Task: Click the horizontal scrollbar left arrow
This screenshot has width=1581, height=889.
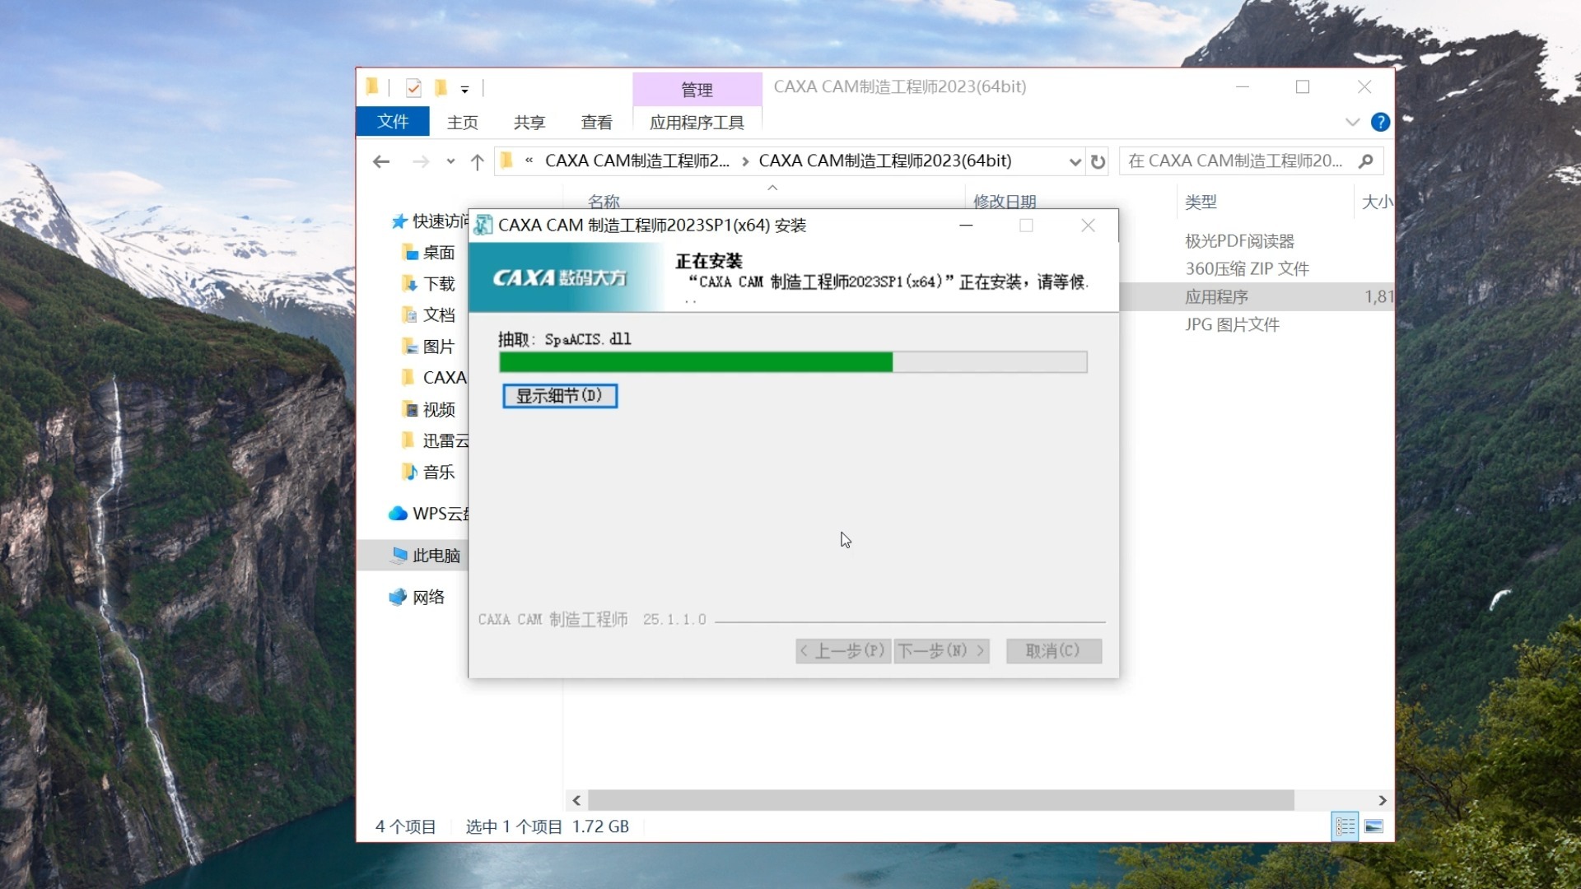Action: [576, 800]
